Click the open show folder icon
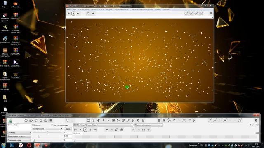264x148 pixels. (x=31, y=120)
